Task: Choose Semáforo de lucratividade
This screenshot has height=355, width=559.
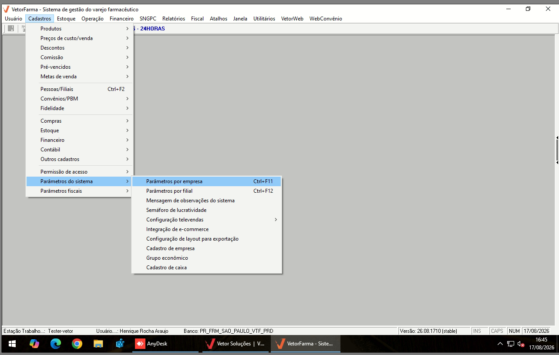Action: (x=207, y=210)
